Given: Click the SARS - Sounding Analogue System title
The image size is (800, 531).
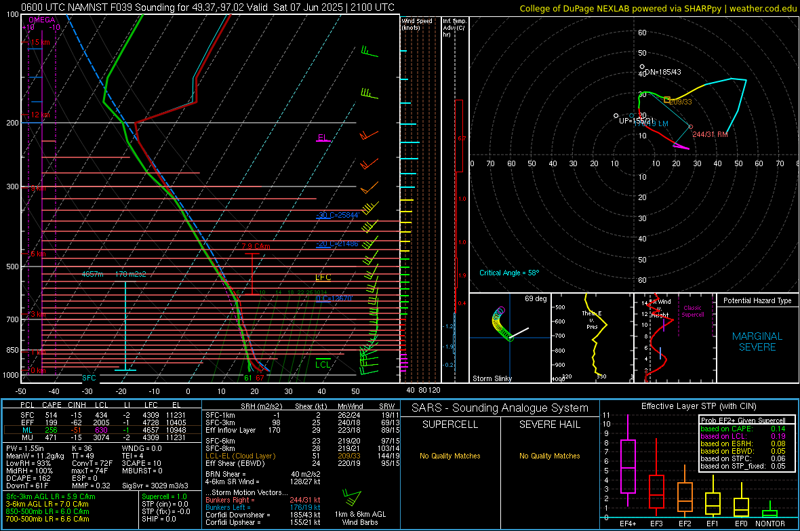Looking at the screenshot, I should (500, 408).
